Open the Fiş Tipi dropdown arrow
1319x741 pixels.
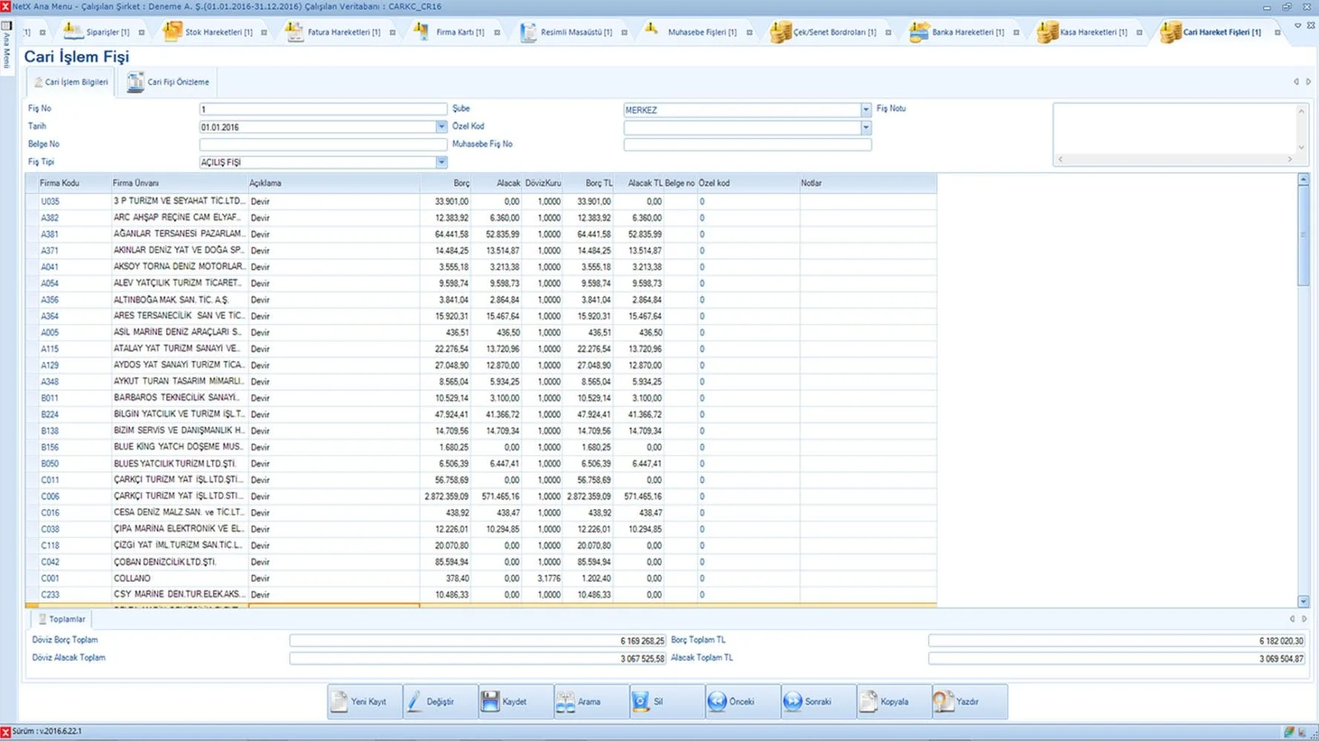tap(441, 162)
